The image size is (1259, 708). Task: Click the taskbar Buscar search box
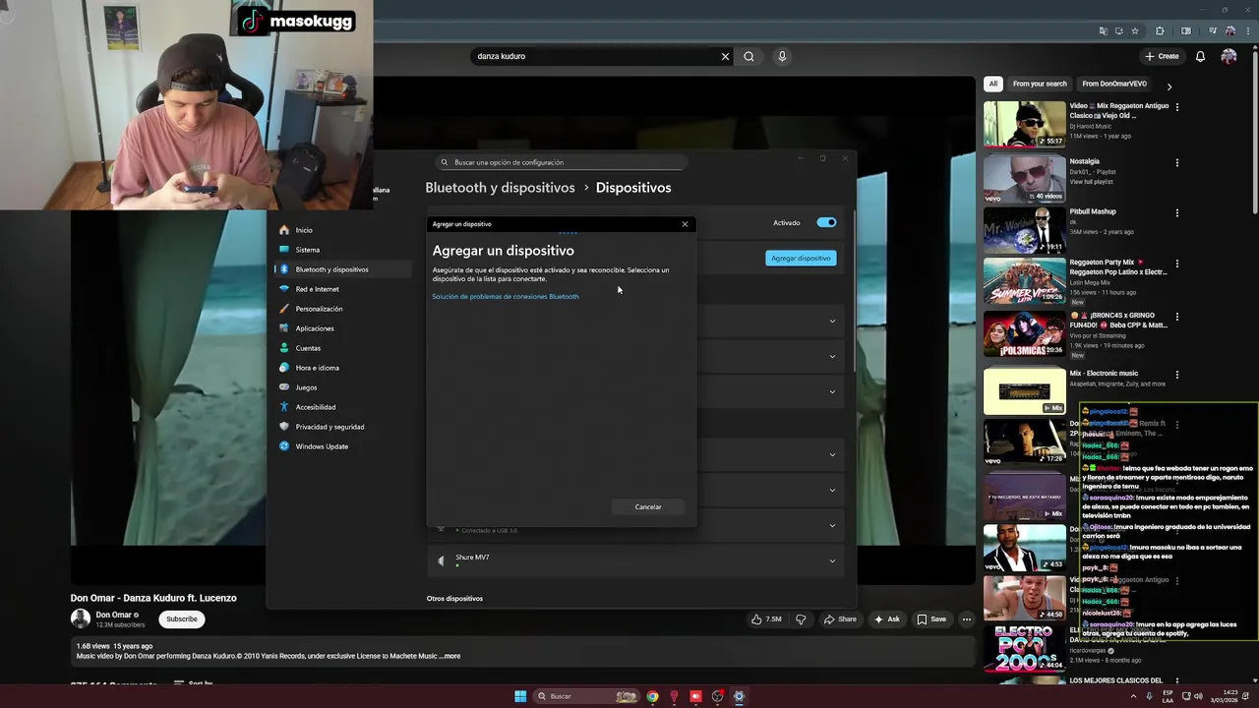(x=586, y=696)
